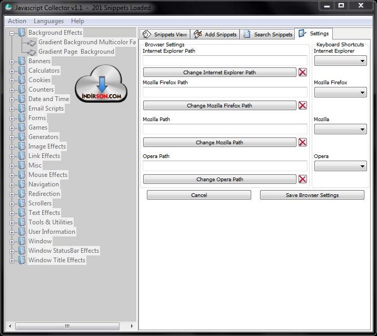Click the Games category book icon
377x336 pixels.
click(x=22, y=127)
